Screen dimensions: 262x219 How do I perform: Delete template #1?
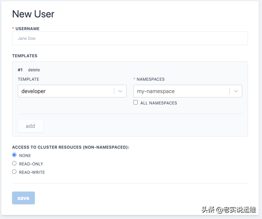[34, 70]
